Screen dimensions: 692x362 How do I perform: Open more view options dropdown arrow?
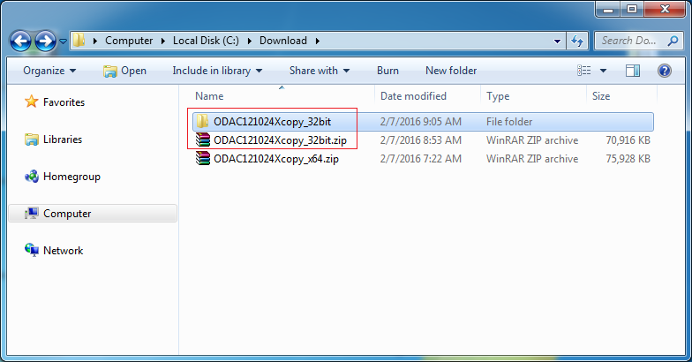[x=603, y=71]
